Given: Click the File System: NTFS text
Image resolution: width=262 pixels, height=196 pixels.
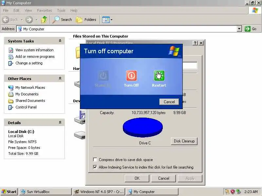Looking at the screenshot, I should (22, 142).
